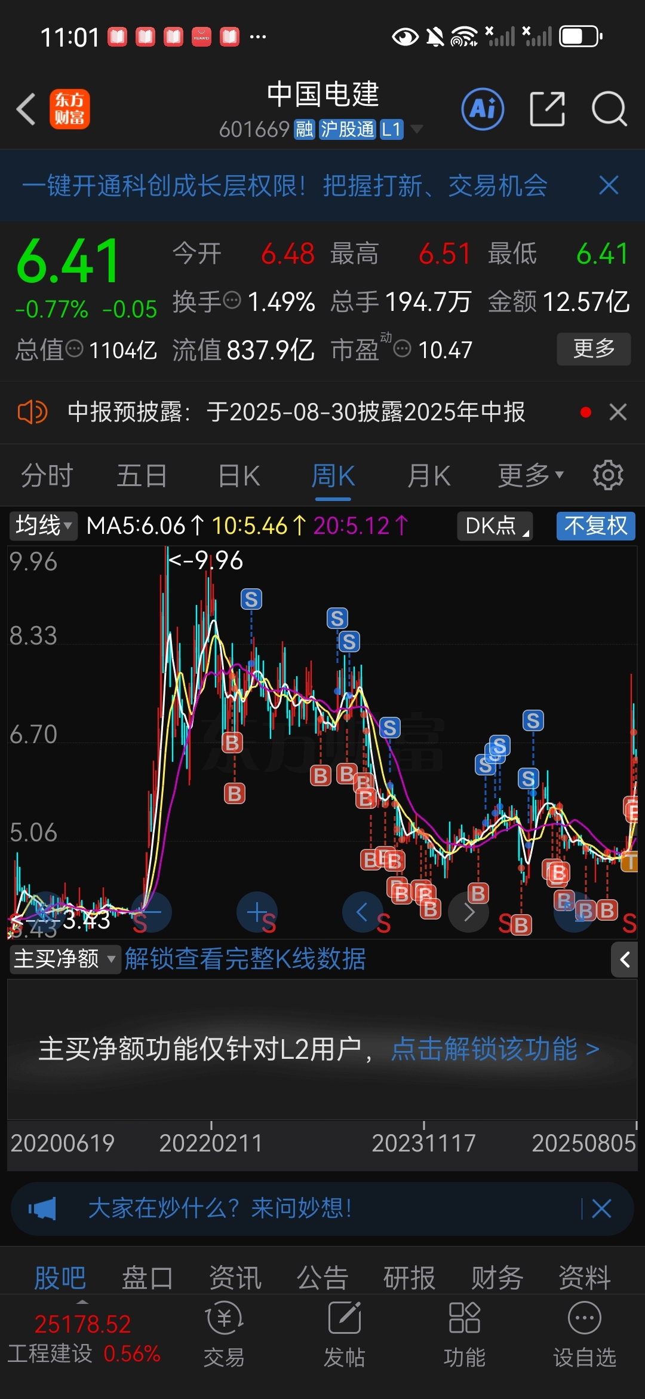Switch to the 月K tab
Image resolution: width=645 pixels, height=1399 pixels.
tap(429, 476)
